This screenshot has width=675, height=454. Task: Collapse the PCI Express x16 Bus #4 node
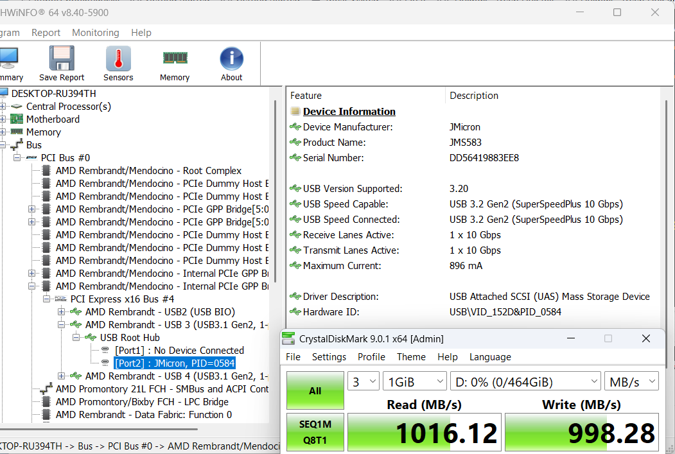(46, 299)
